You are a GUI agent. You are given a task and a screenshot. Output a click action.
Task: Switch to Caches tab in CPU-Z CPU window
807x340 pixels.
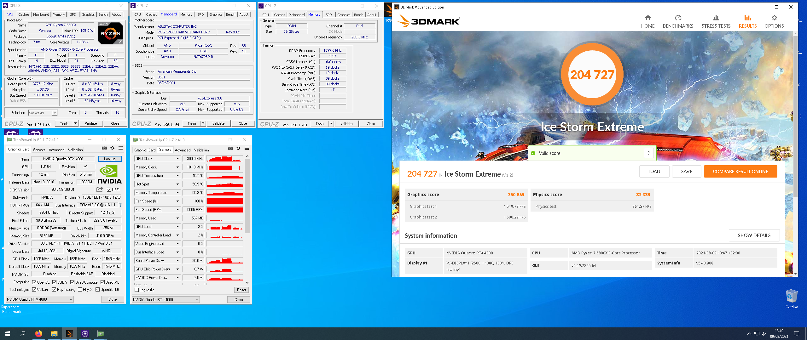point(24,14)
